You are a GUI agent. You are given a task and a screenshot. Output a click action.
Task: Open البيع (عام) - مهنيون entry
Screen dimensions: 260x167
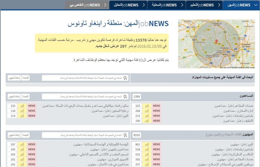pyautogui.click(x=241, y=144)
